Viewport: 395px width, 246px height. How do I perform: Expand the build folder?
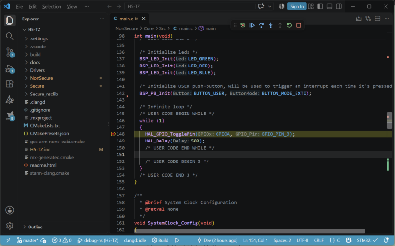(63, 55)
